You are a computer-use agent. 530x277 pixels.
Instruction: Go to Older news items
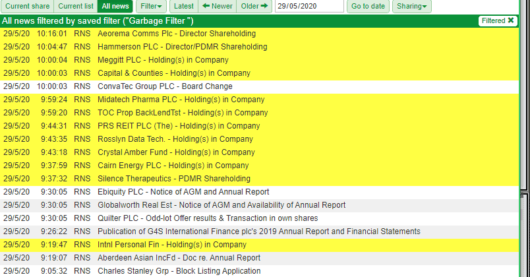coord(254,6)
